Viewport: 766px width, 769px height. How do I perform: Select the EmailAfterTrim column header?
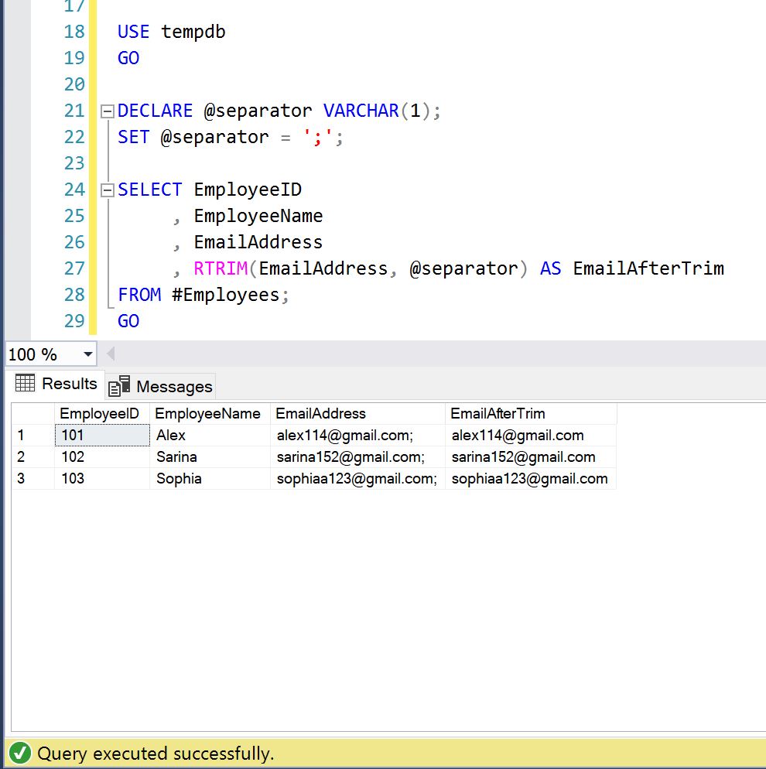click(498, 414)
